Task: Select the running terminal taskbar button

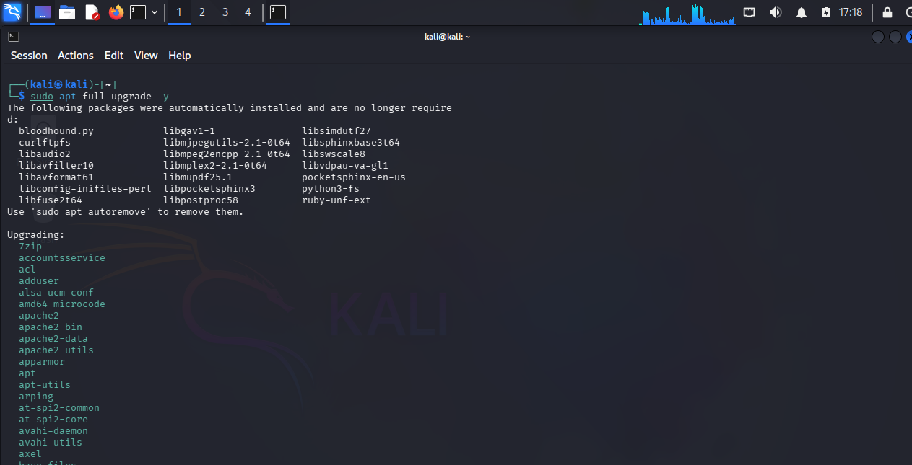Action: [278, 12]
